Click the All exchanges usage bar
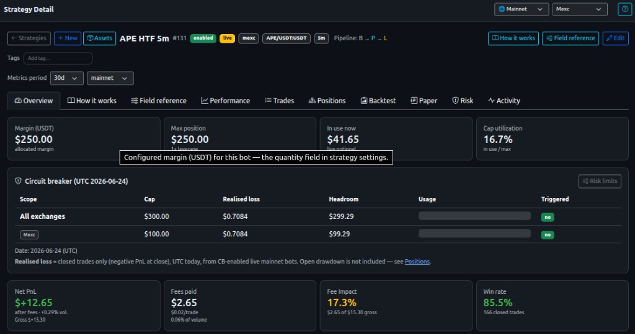Screen dimensions: 635x334 coord(474,216)
